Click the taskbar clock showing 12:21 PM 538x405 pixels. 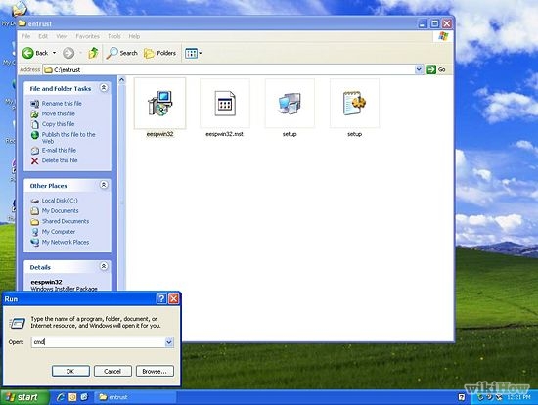[518, 397]
